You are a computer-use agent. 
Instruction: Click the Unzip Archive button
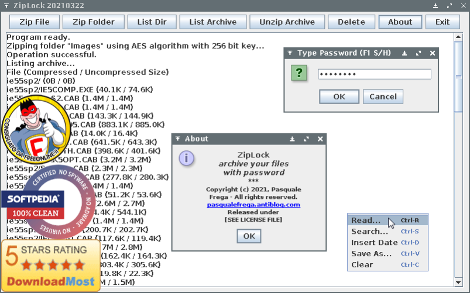pos(287,22)
